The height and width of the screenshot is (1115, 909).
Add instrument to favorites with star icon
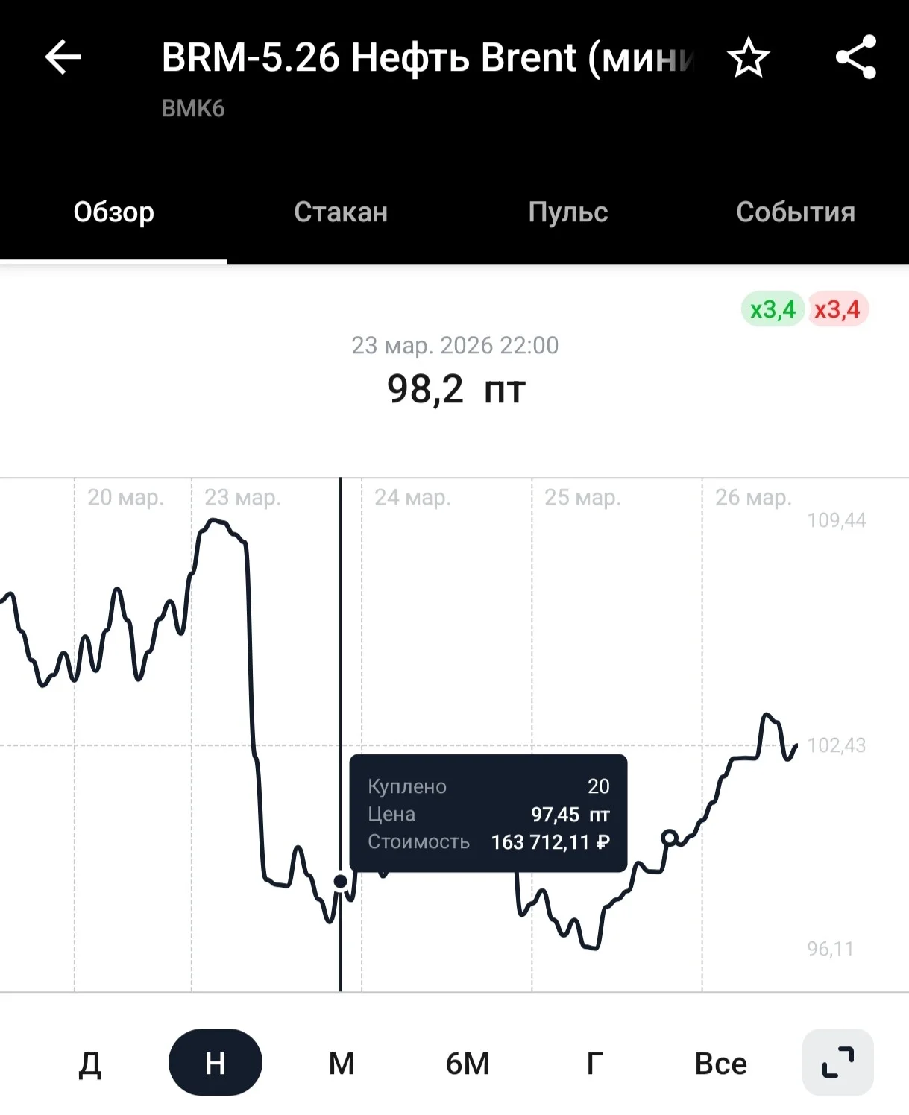pyautogui.click(x=748, y=58)
